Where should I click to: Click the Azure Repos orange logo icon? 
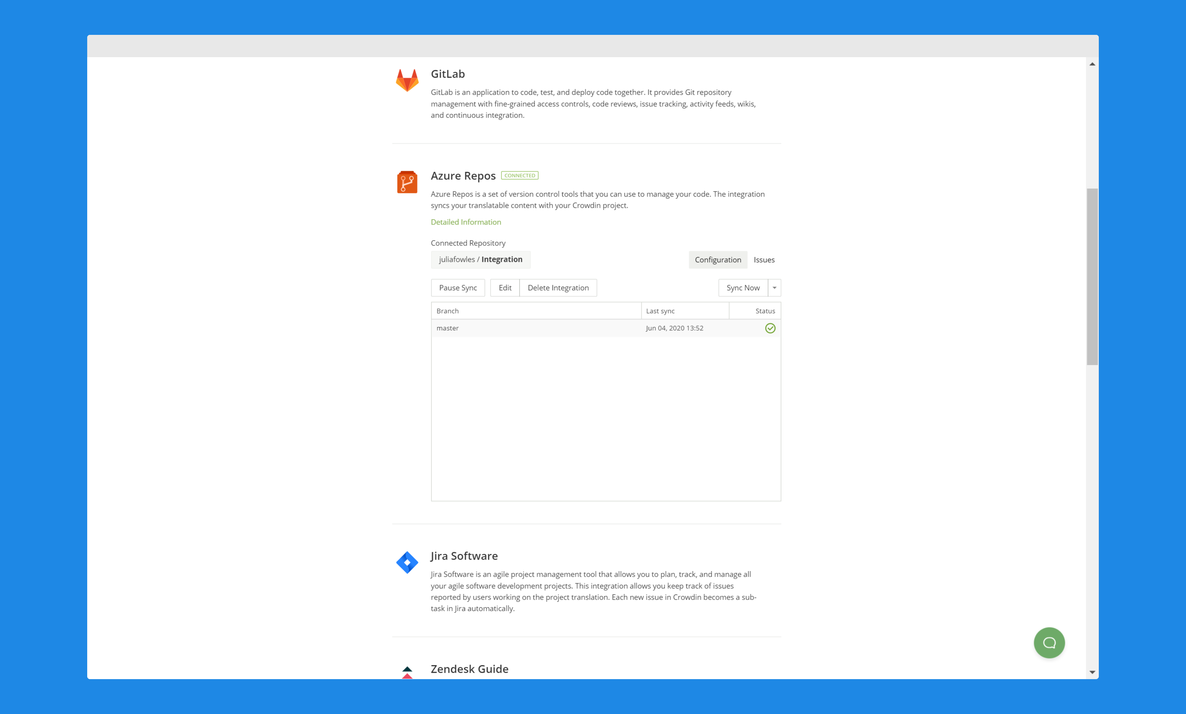(407, 182)
